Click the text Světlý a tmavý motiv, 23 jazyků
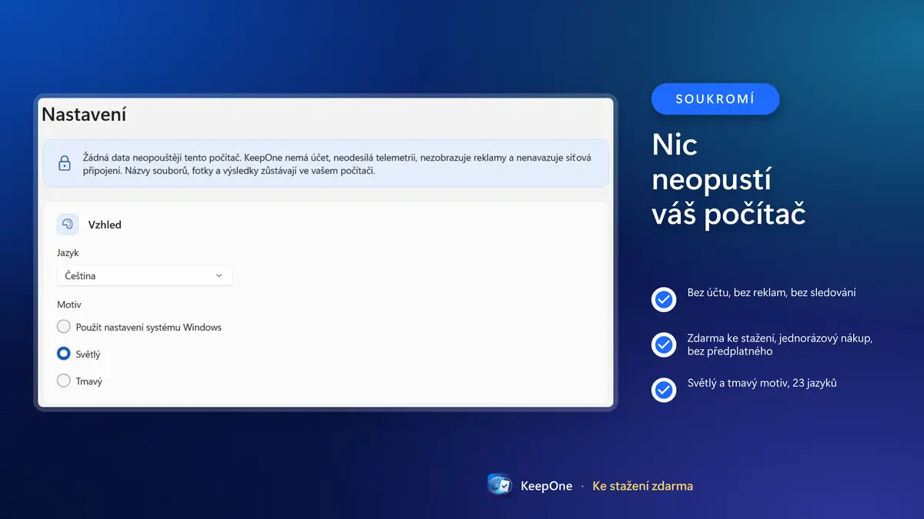 (762, 383)
